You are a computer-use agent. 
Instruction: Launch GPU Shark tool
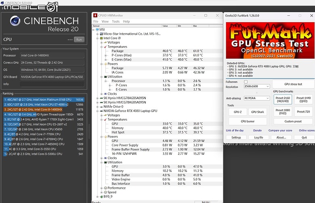pyautogui.click(x=258, y=112)
